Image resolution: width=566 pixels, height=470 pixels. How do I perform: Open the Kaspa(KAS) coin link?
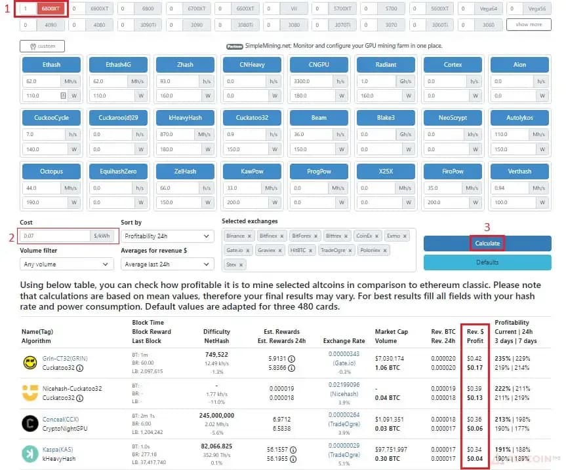coord(58,450)
